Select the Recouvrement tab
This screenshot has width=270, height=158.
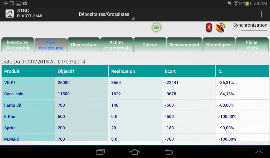point(184,45)
